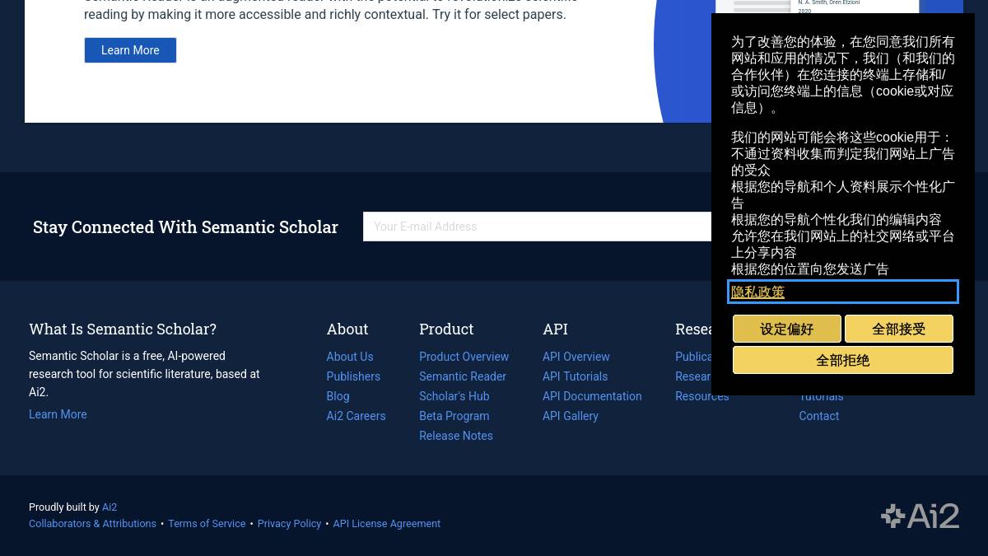Open the API Gallery link
The image size is (988, 556).
(571, 416)
